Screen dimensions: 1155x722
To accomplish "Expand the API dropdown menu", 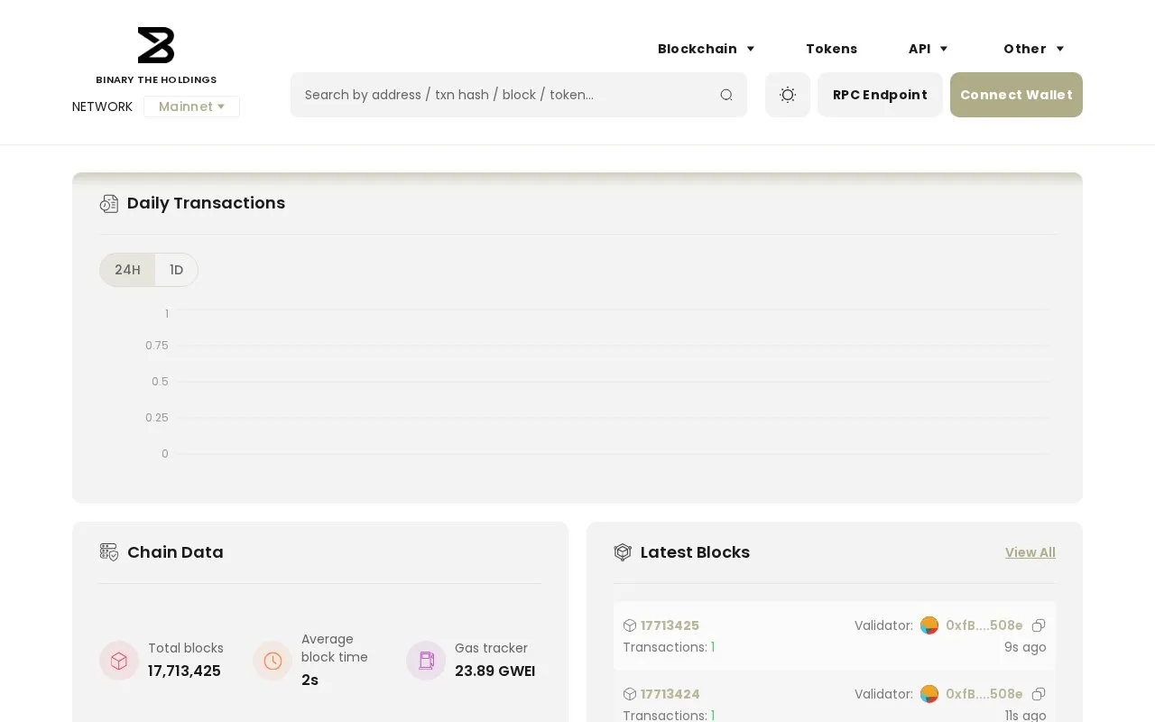I will tap(929, 49).
